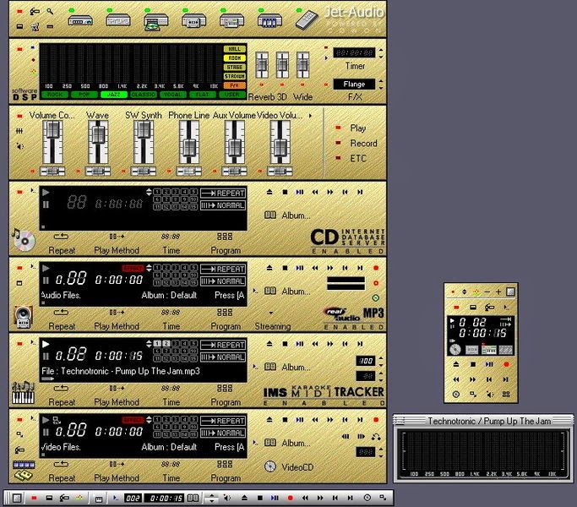Screen dimensions: 577x507
Task: Click the timer clock icon in bottom toolbar
Action: point(367,498)
